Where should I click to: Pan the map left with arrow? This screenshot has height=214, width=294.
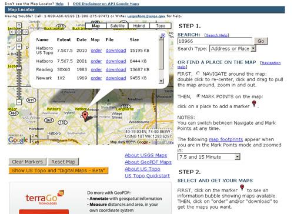[x=12, y=32]
